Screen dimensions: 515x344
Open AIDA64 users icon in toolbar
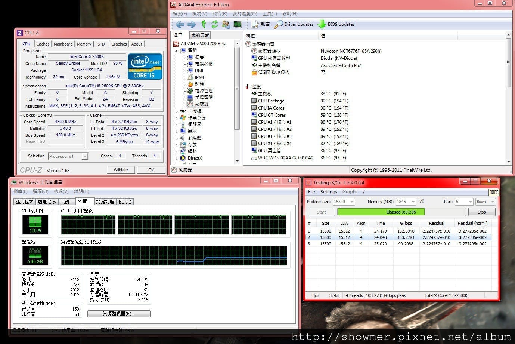coord(226,24)
